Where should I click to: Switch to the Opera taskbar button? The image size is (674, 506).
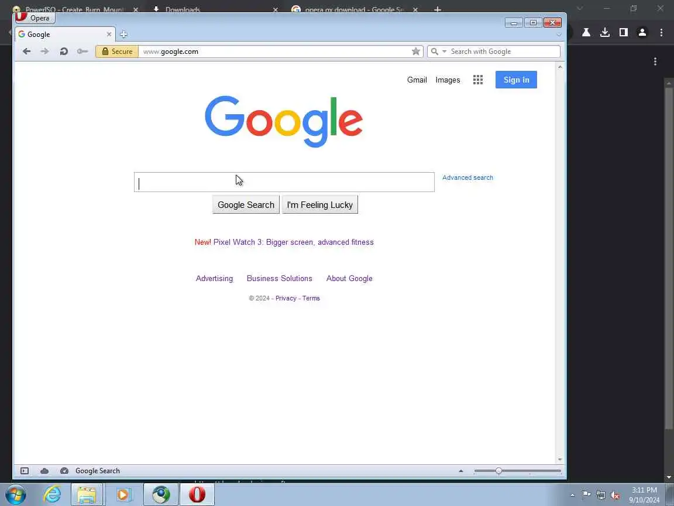pyautogui.click(x=197, y=494)
